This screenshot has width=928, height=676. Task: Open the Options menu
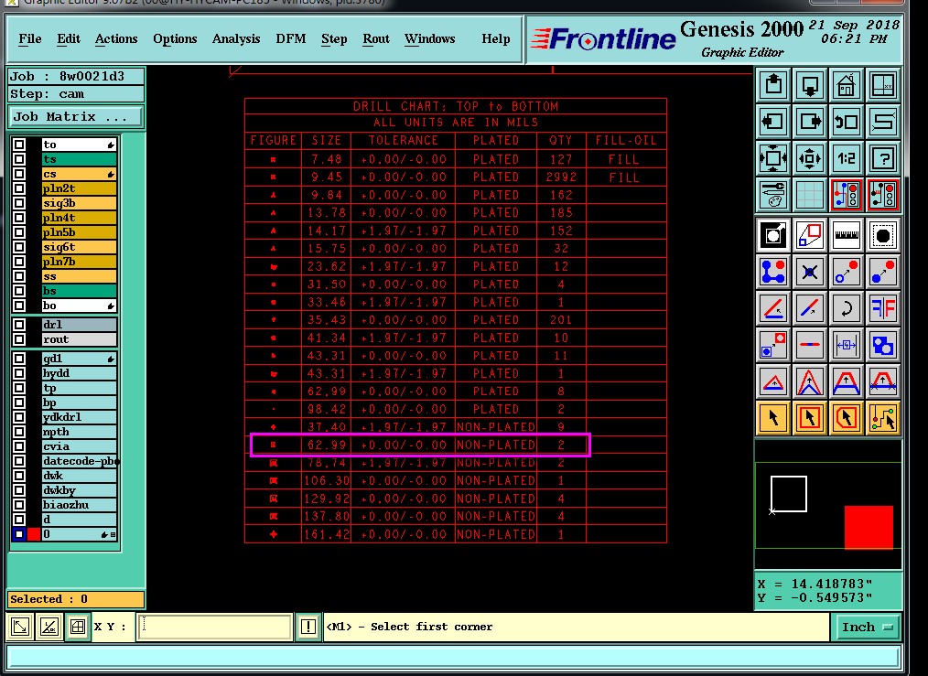(x=175, y=39)
